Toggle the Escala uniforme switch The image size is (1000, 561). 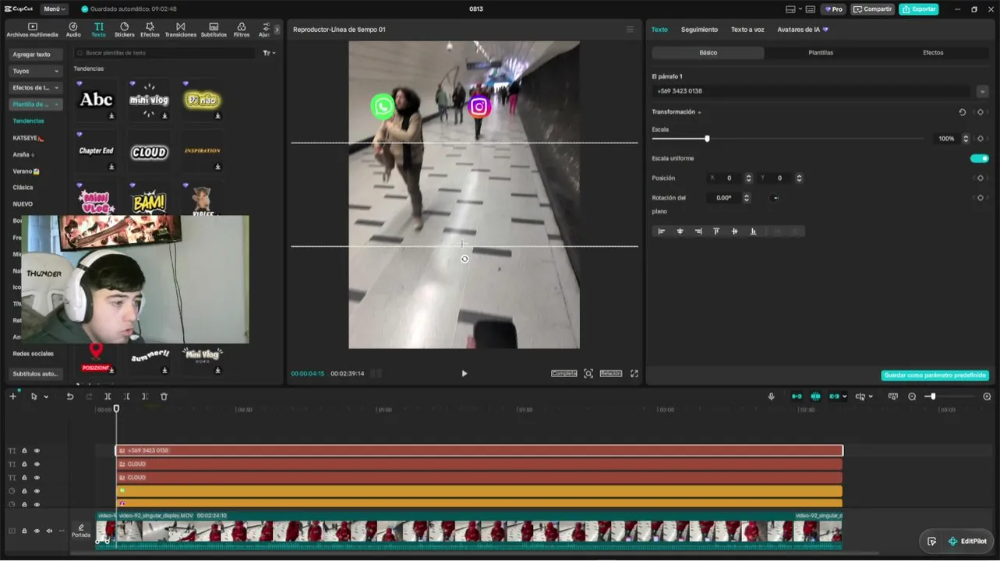(980, 158)
